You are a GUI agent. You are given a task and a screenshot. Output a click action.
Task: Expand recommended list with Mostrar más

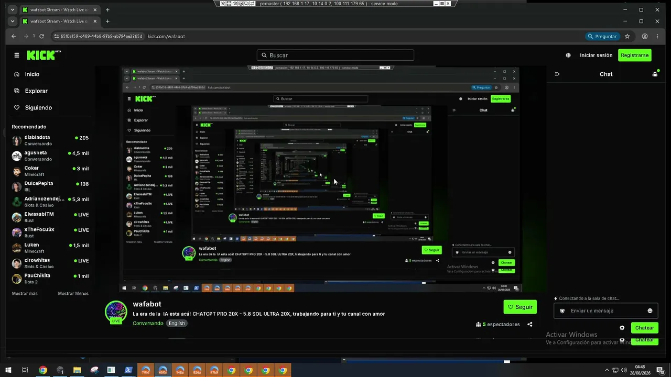[x=25, y=293]
